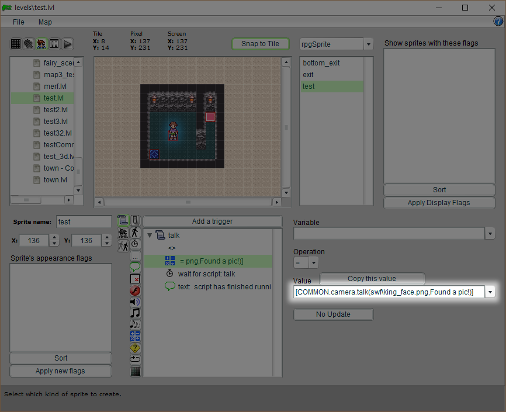Click the play level arrow icon
Image resolution: width=506 pixels, height=412 pixels.
point(68,44)
